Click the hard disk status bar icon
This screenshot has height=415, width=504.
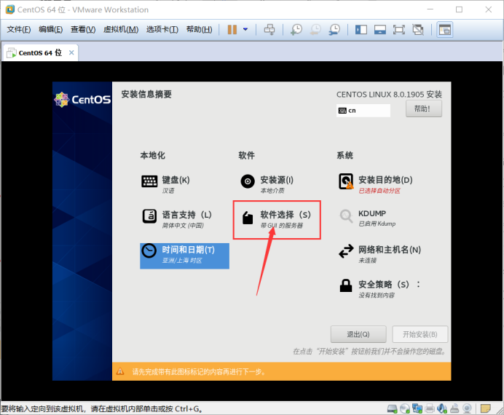pyautogui.click(x=392, y=408)
